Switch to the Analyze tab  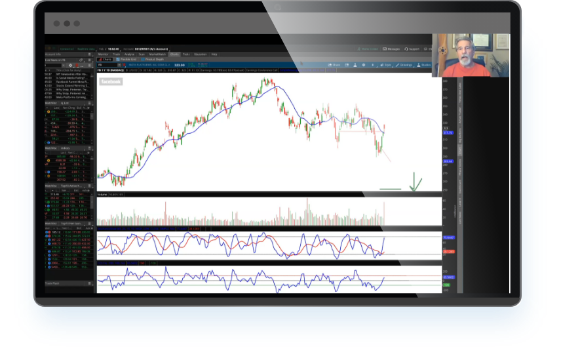click(129, 54)
